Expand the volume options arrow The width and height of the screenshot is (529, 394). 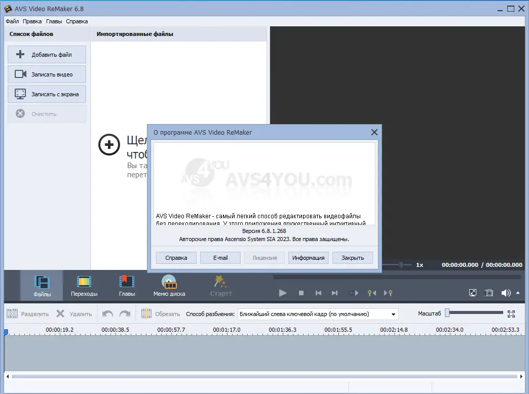(517, 293)
